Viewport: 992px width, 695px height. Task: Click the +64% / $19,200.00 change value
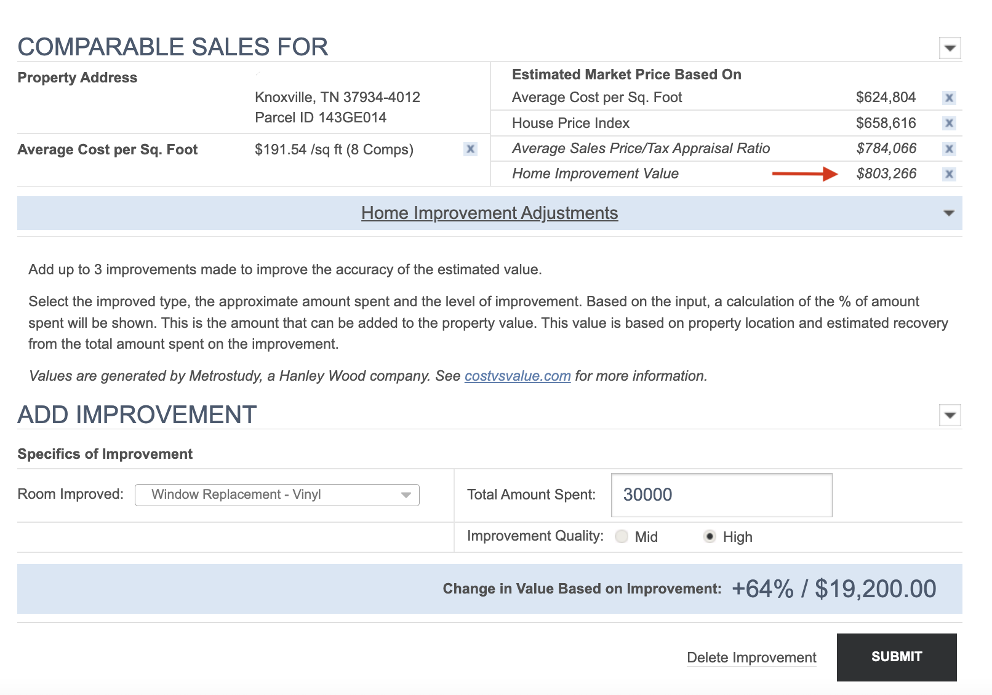pos(834,589)
